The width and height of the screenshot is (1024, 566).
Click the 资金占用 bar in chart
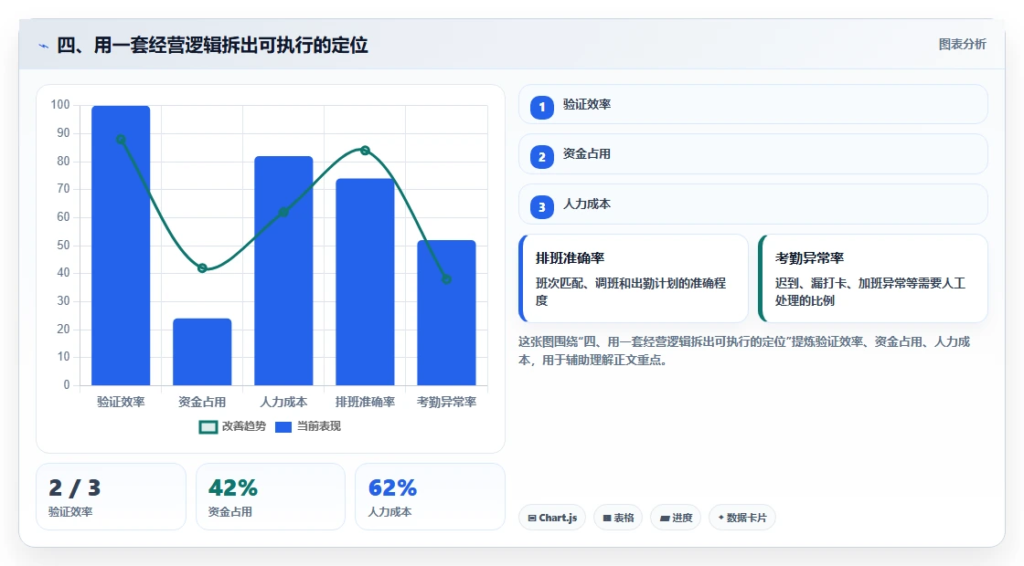(x=202, y=351)
